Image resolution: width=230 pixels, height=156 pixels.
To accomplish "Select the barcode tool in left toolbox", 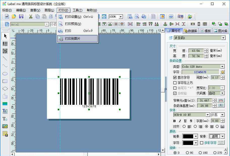I will [5, 43].
